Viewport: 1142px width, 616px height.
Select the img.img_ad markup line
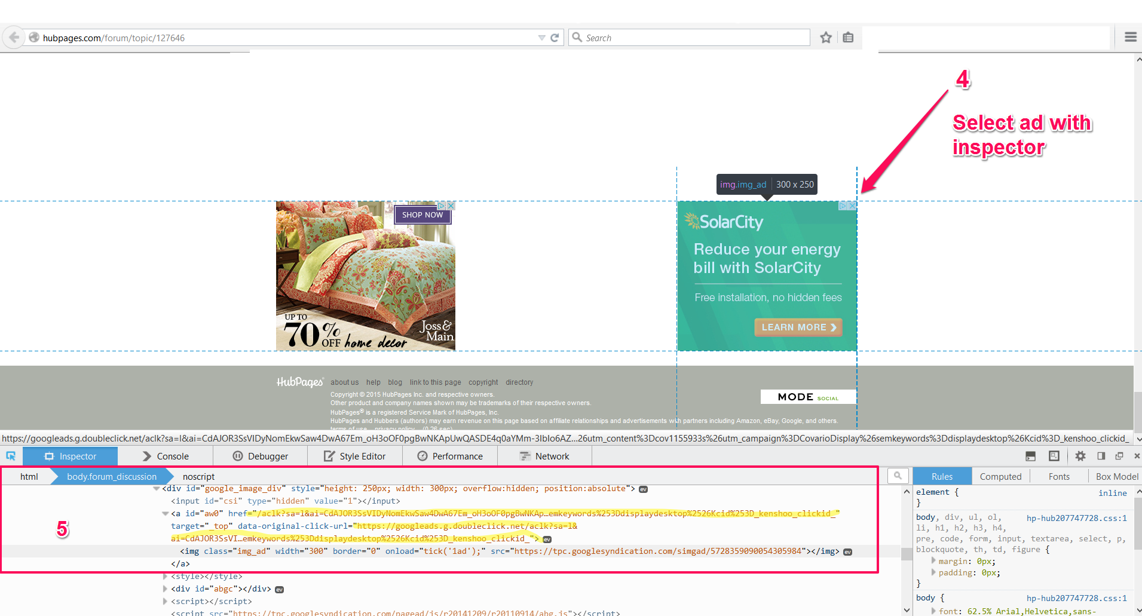pos(510,551)
